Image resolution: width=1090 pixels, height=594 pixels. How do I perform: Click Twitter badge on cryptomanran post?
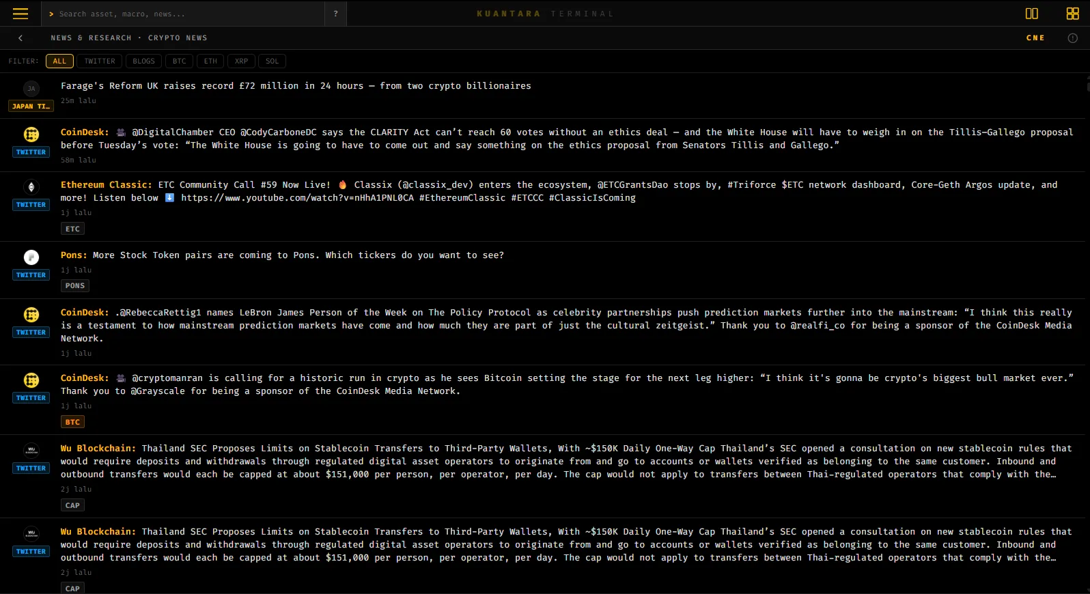pyautogui.click(x=31, y=398)
